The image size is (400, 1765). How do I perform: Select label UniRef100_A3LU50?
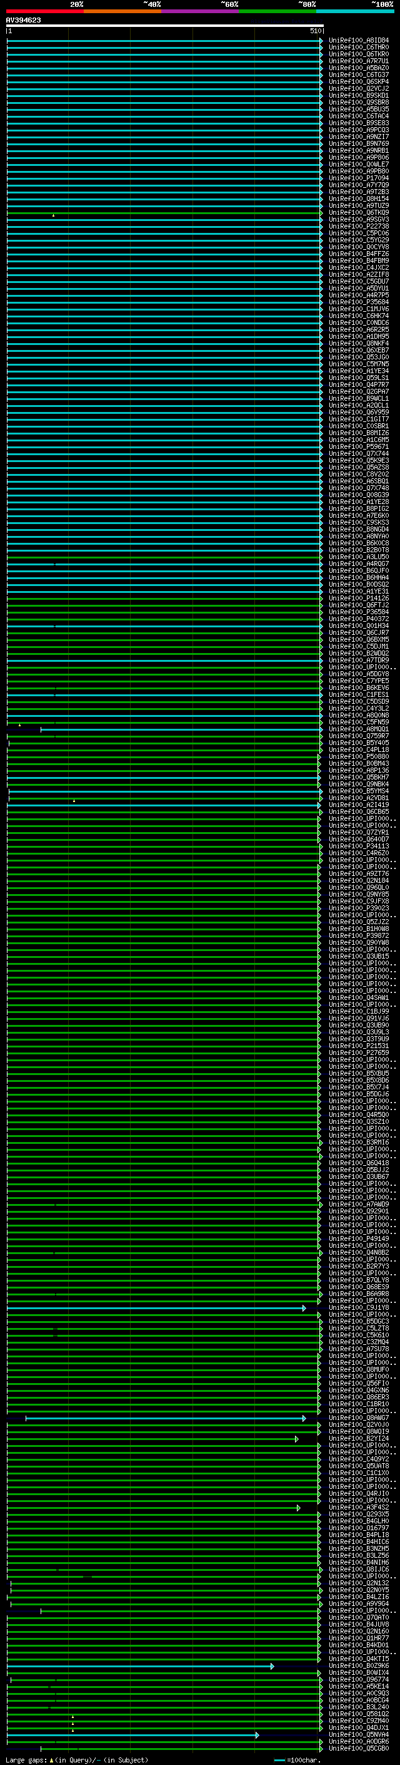358,557
